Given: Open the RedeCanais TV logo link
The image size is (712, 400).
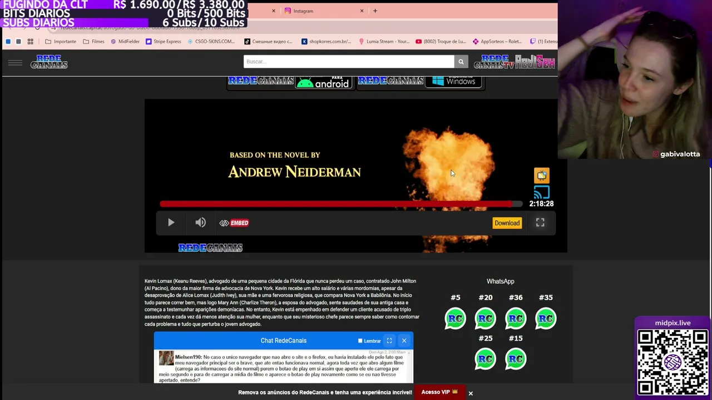Looking at the screenshot, I should click(x=494, y=62).
